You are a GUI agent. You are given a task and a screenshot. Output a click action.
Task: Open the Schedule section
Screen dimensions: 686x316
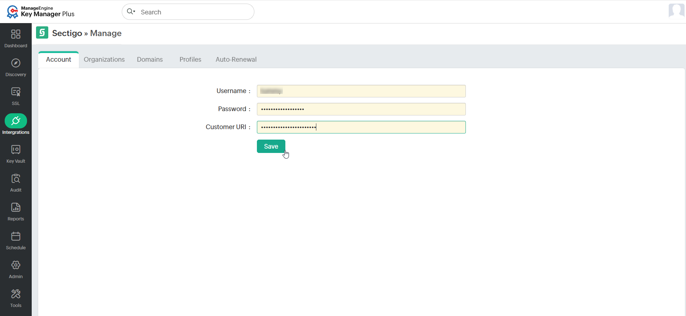coord(16,240)
